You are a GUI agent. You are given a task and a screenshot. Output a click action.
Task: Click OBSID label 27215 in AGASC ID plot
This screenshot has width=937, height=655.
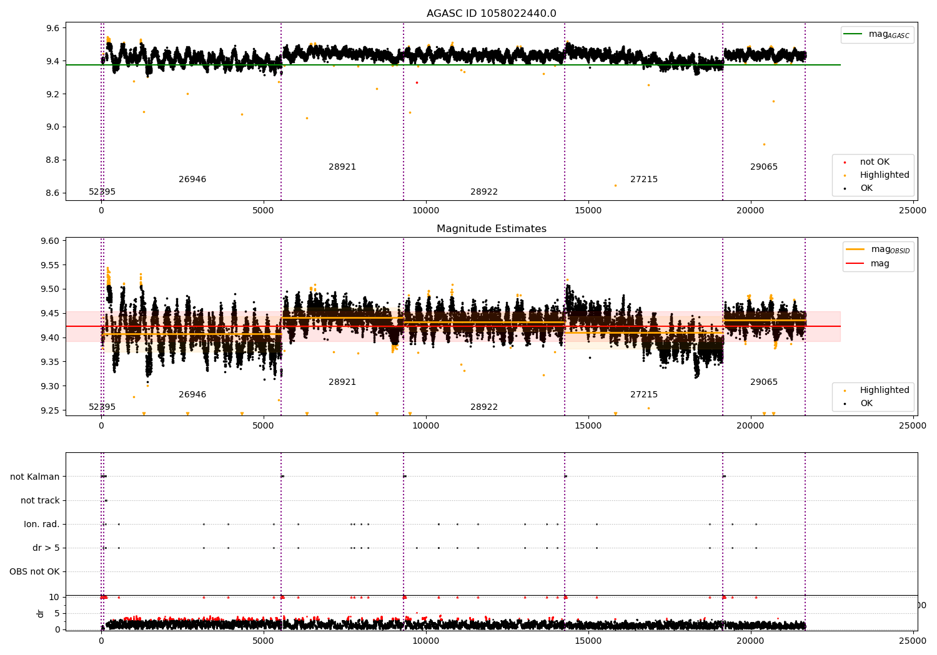pyautogui.click(x=644, y=180)
